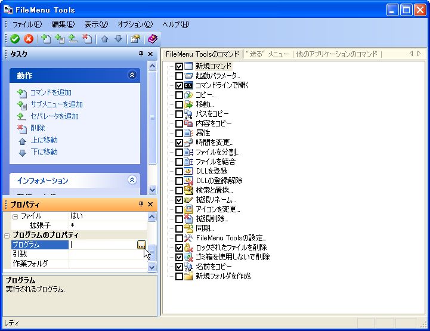This screenshot has height=331, width=430.
Task: Click the red X cancel toolbar icon
Action: (x=29, y=39)
